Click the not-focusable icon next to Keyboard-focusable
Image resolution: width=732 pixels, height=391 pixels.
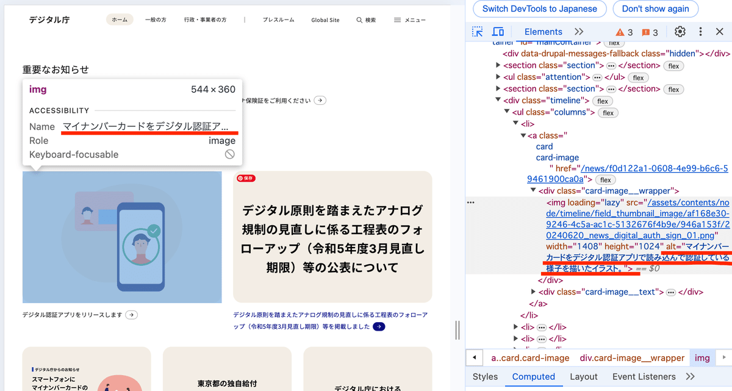click(230, 154)
